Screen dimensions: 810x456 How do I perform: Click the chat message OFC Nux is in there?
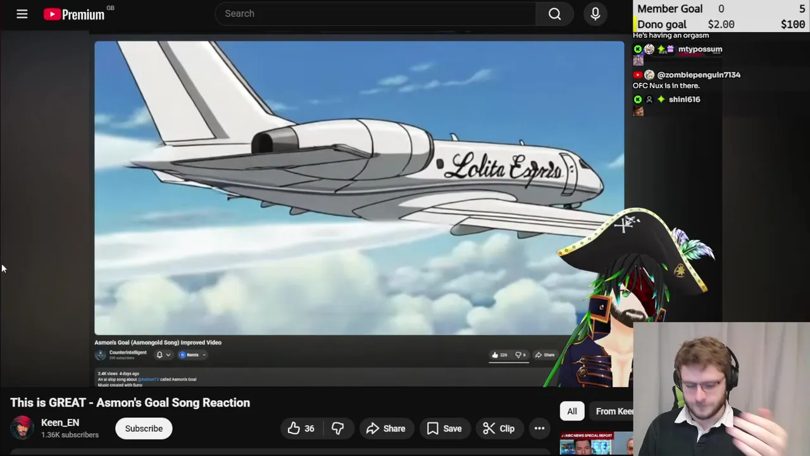click(666, 85)
